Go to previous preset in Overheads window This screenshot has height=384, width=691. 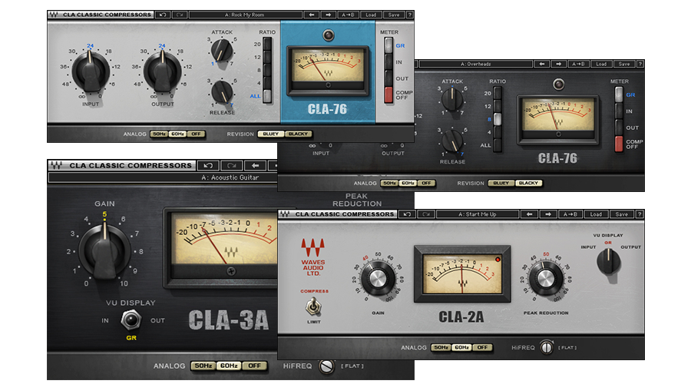(542, 64)
